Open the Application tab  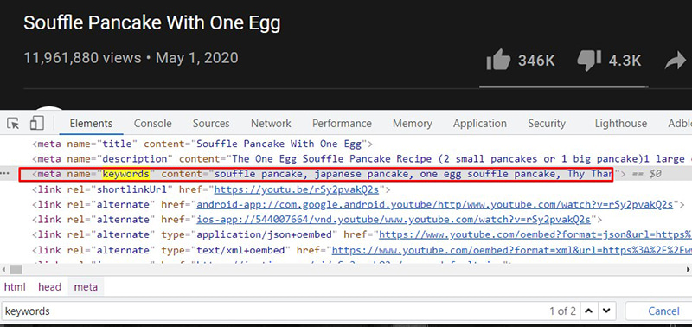click(x=480, y=123)
